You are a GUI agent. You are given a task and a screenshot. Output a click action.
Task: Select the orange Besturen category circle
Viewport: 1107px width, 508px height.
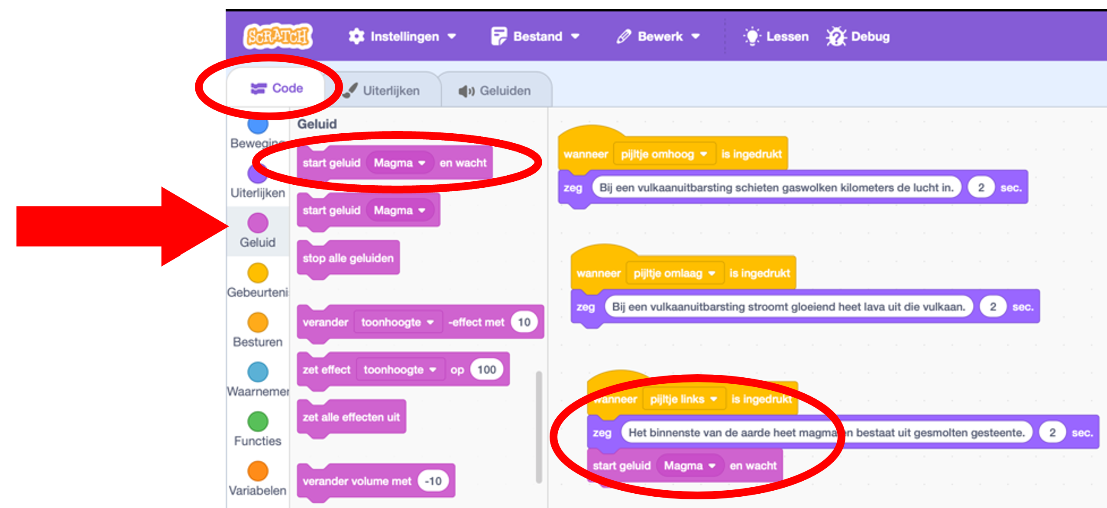(258, 322)
